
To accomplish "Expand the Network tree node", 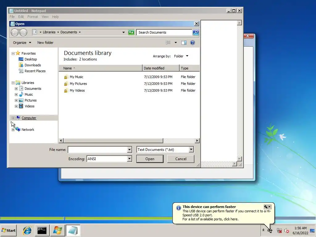I will (x=13, y=130).
